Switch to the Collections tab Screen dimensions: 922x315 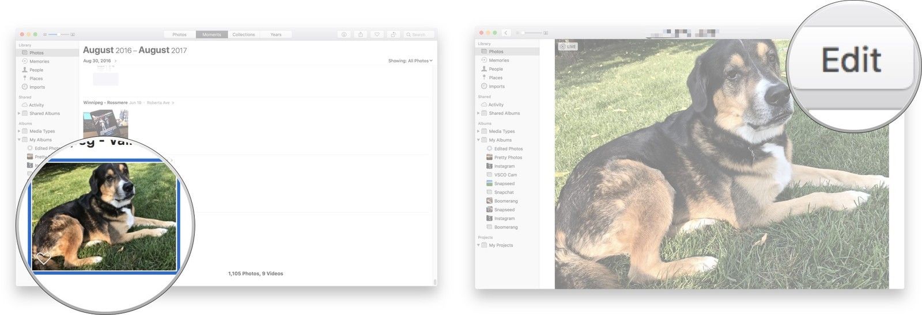click(243, 34)
